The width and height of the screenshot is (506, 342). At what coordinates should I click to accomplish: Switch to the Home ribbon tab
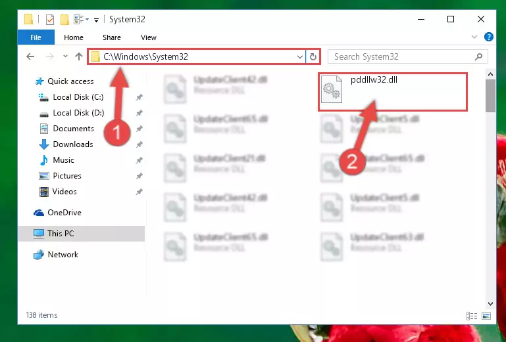[x=74, y=37]
